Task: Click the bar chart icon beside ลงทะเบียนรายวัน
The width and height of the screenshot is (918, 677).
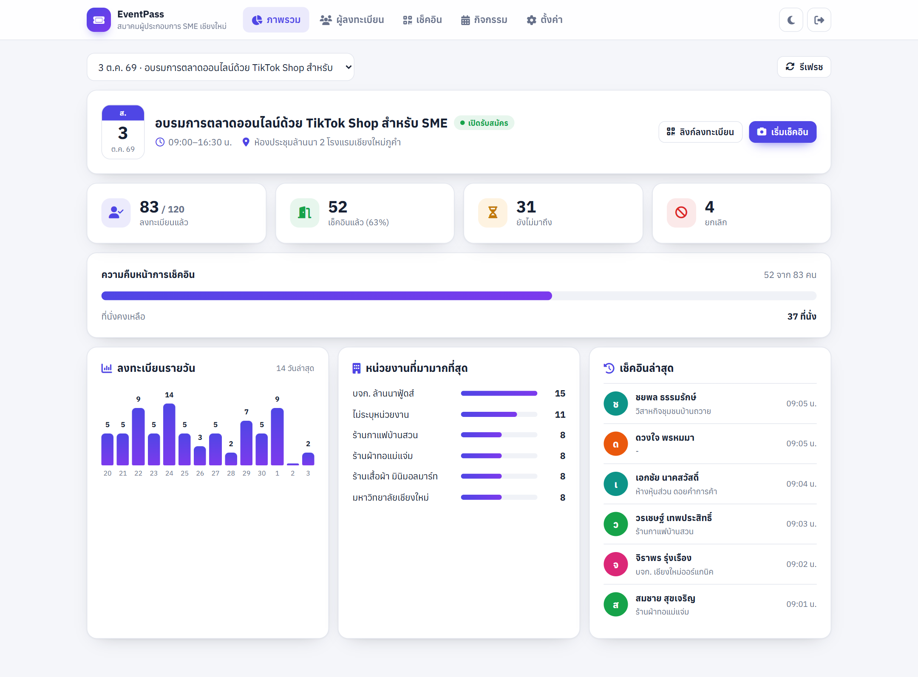Action: point(107,368)
